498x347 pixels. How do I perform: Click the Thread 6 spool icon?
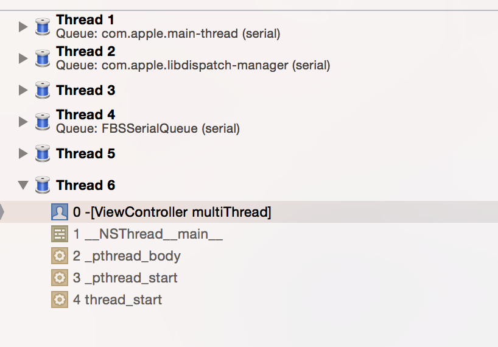coord(42,185)
